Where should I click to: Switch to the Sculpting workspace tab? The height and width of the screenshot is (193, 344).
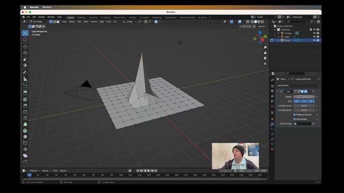click(93, 18)
